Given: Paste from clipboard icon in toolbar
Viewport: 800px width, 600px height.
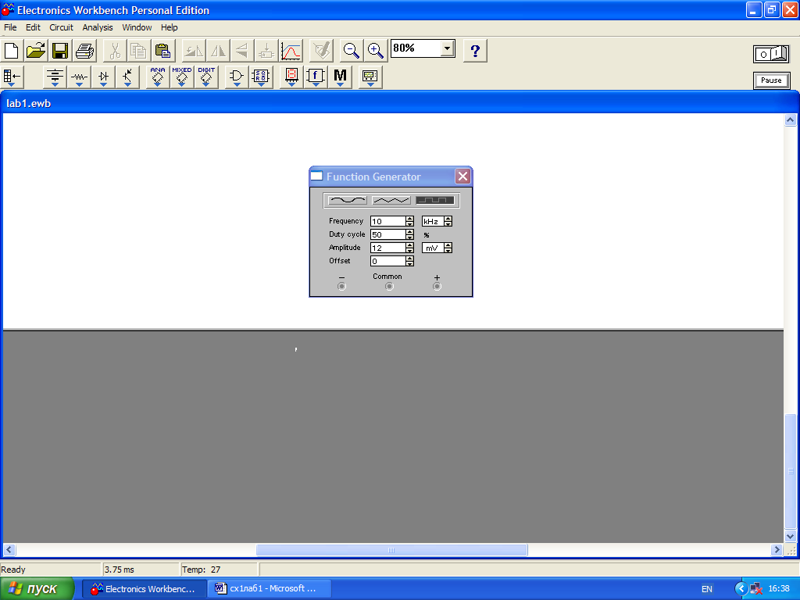Looking at the screenshot, I should click(162, 51).
